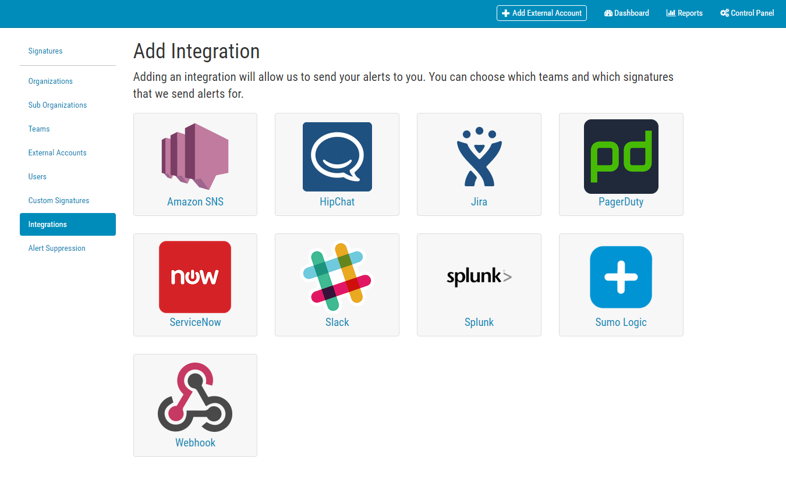Click the Slack hashtag logo
The width and height of the screenshot is (786, 479).
point(337,277)
